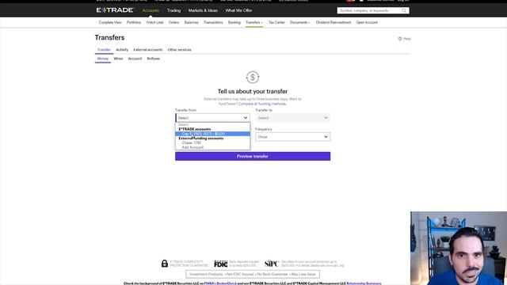
Task: Click the SIPC logo in footer
Action: tap(272, 264)
